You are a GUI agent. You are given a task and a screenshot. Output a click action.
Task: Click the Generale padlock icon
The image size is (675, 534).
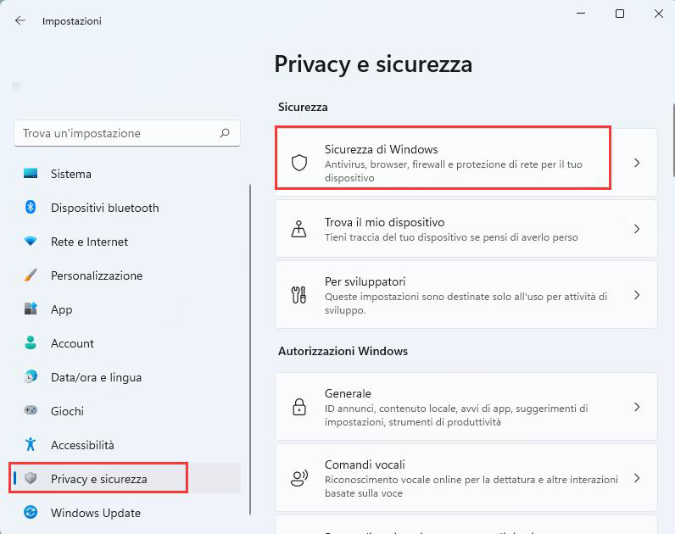pyautogui.click(x=298, y=407)
